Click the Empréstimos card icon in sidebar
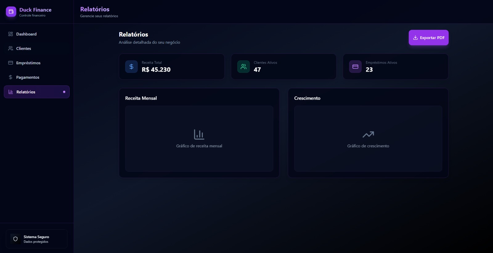Viewport: 493px width, 253px height. [x=10, y=63]
